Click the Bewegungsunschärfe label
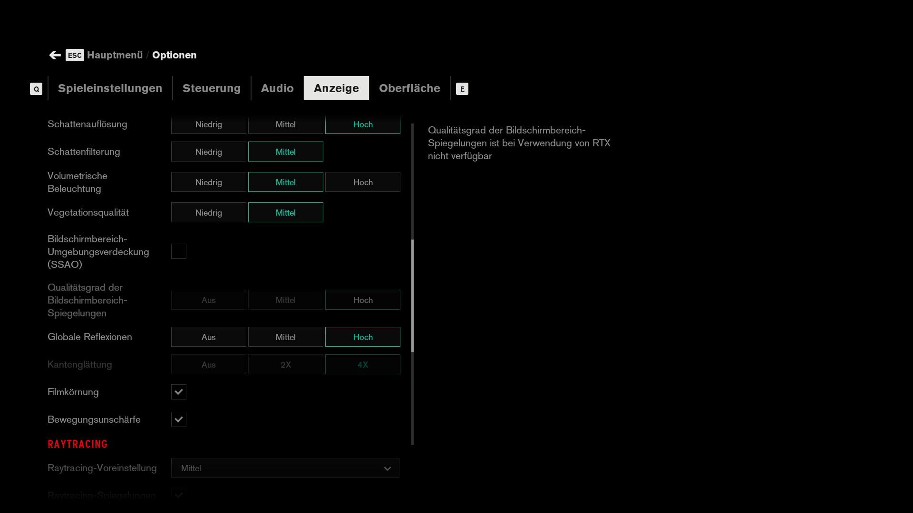The image size is (913, 513). 94,419
